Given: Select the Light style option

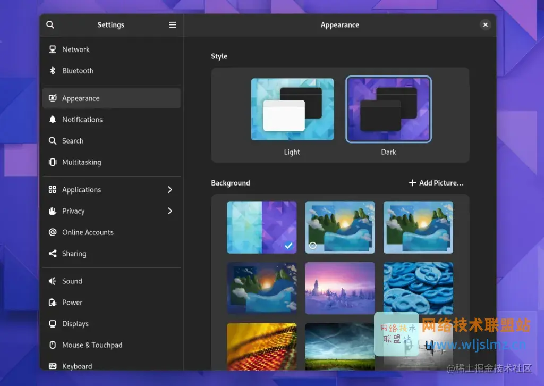Looking at the screenshot, I should pos(292,110).
